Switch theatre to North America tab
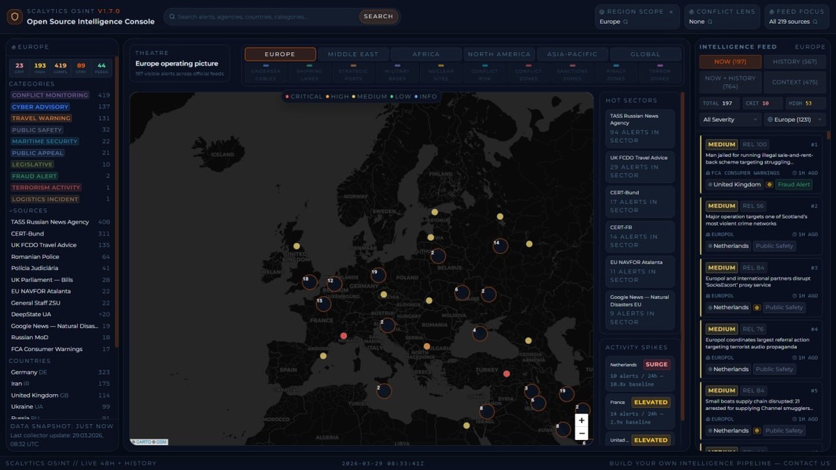 click(x=499, y=54)
